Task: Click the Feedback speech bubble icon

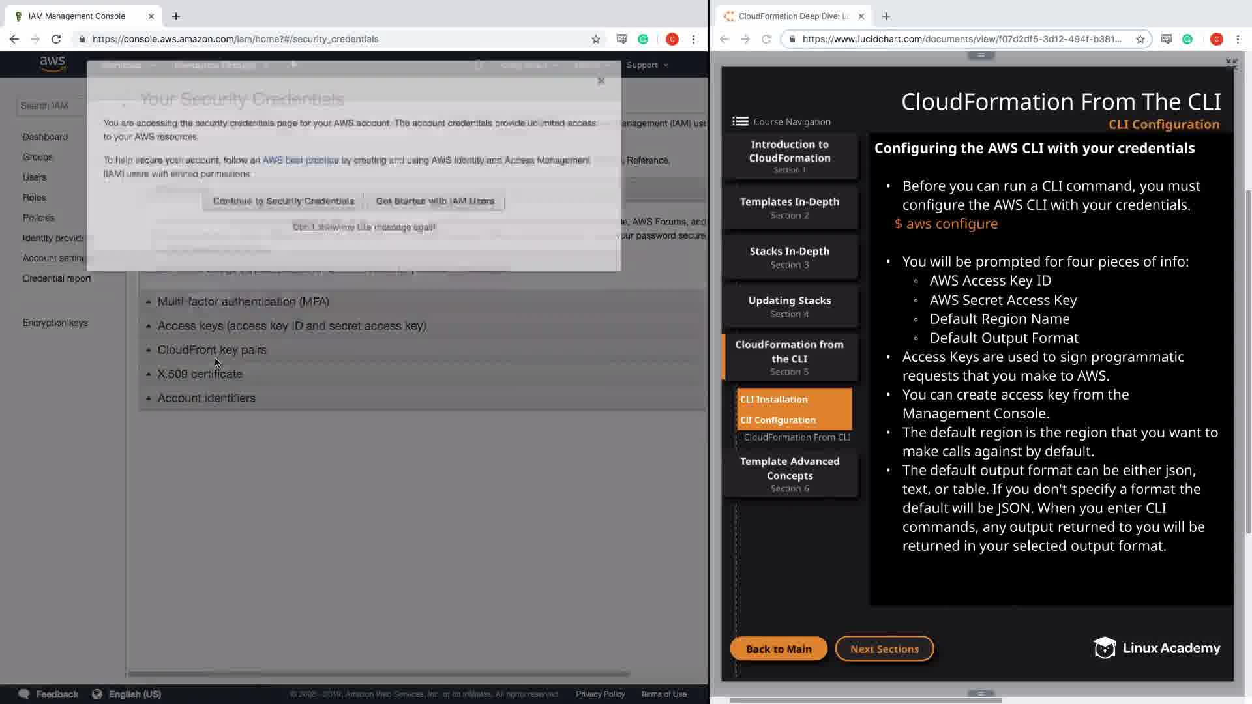Action: pos(24,694)
